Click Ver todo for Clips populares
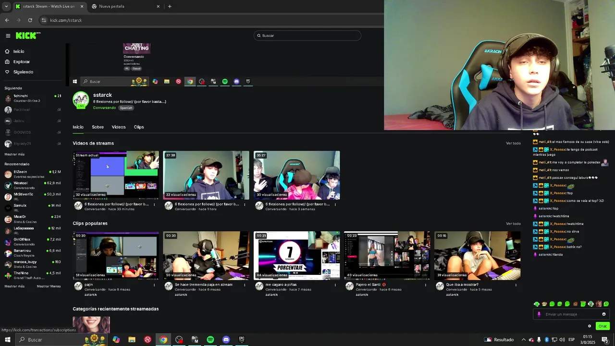Screen dimensions: 615x346 tap(513, 223)
